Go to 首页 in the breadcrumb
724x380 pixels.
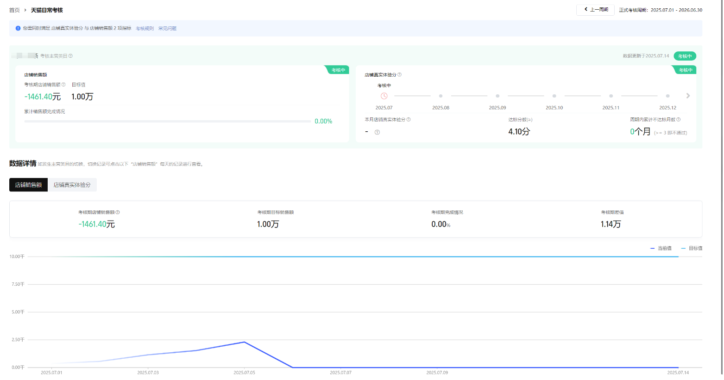click(x=14, y=10)
